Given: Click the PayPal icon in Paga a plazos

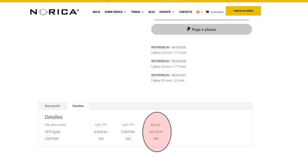Looking at the screenshot, I should click(189, 29).
